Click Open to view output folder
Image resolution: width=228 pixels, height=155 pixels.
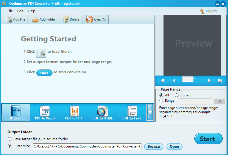coord(174,147)
